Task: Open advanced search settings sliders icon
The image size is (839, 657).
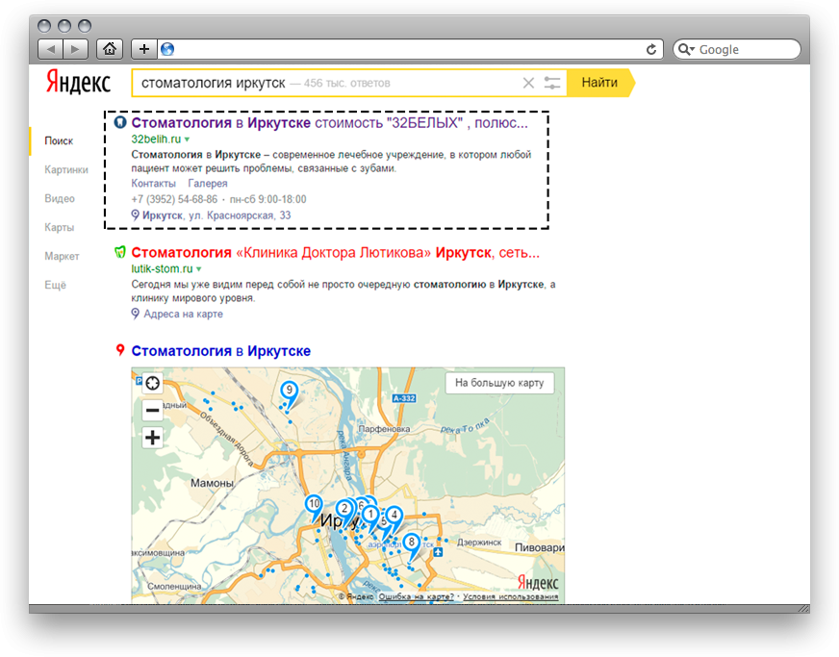Action: 552,83
